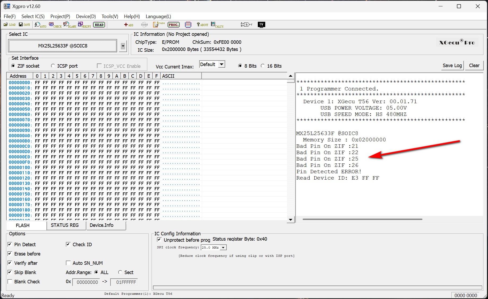The image size is (488, 299).
Task: Click the SAVE toolbar icon
Action: tap(24, 25)
